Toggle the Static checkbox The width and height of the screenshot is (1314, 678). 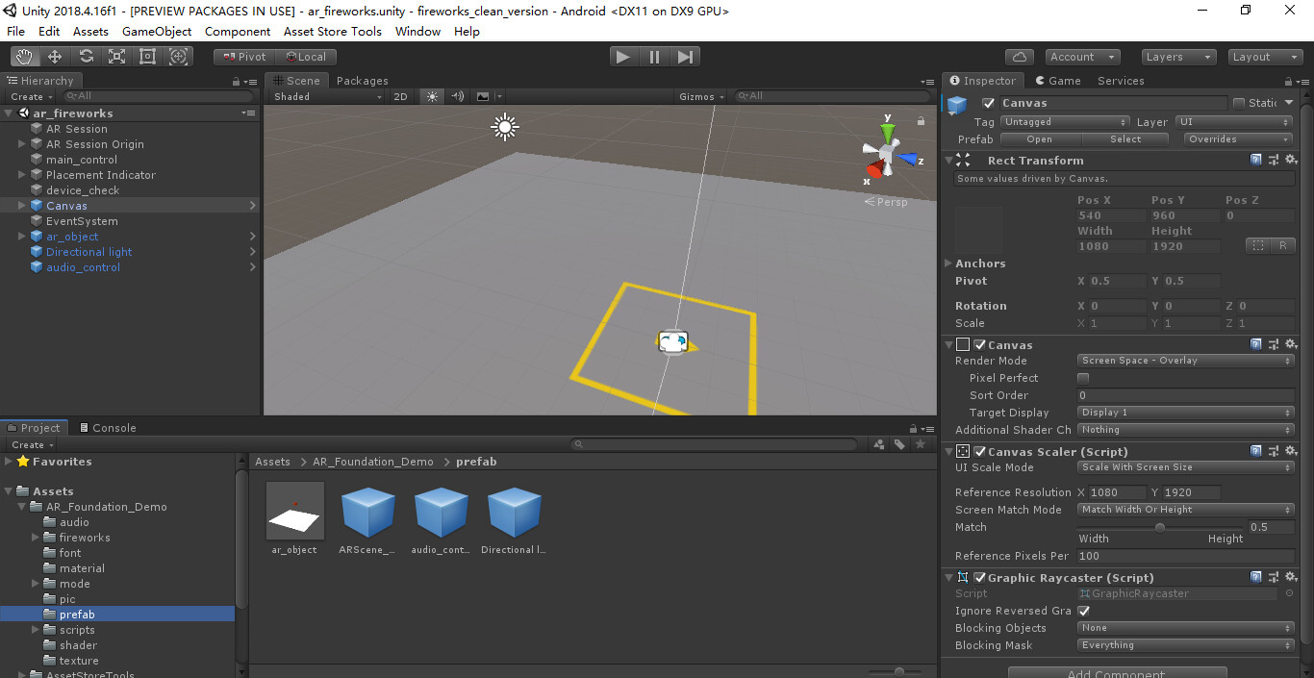pyautogui.click(x=1239, y=103)
